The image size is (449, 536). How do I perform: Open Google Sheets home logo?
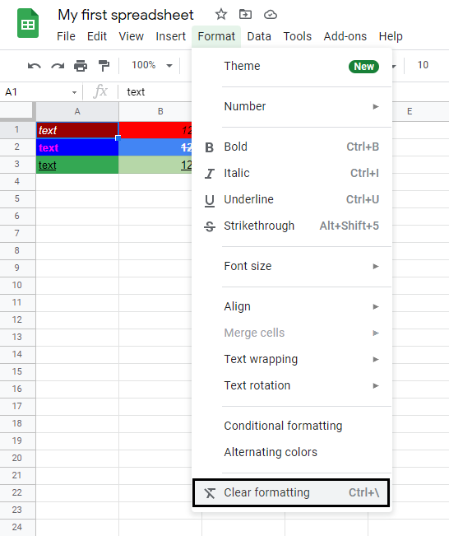click(28, 23)
